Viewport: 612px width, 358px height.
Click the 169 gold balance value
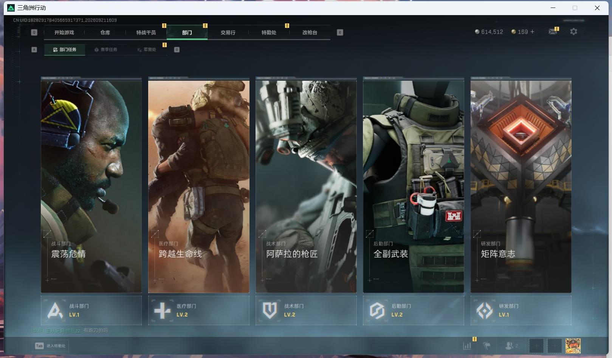(523, 32)
